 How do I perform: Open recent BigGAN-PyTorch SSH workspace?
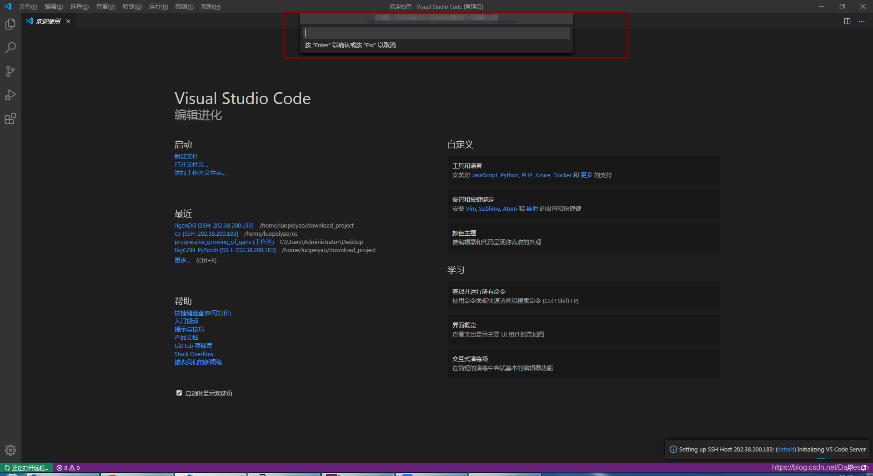(225, 250)
